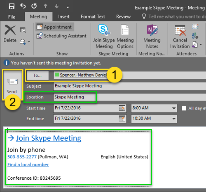
Task: Click the English (United States) text
Action: pos(124,157)
